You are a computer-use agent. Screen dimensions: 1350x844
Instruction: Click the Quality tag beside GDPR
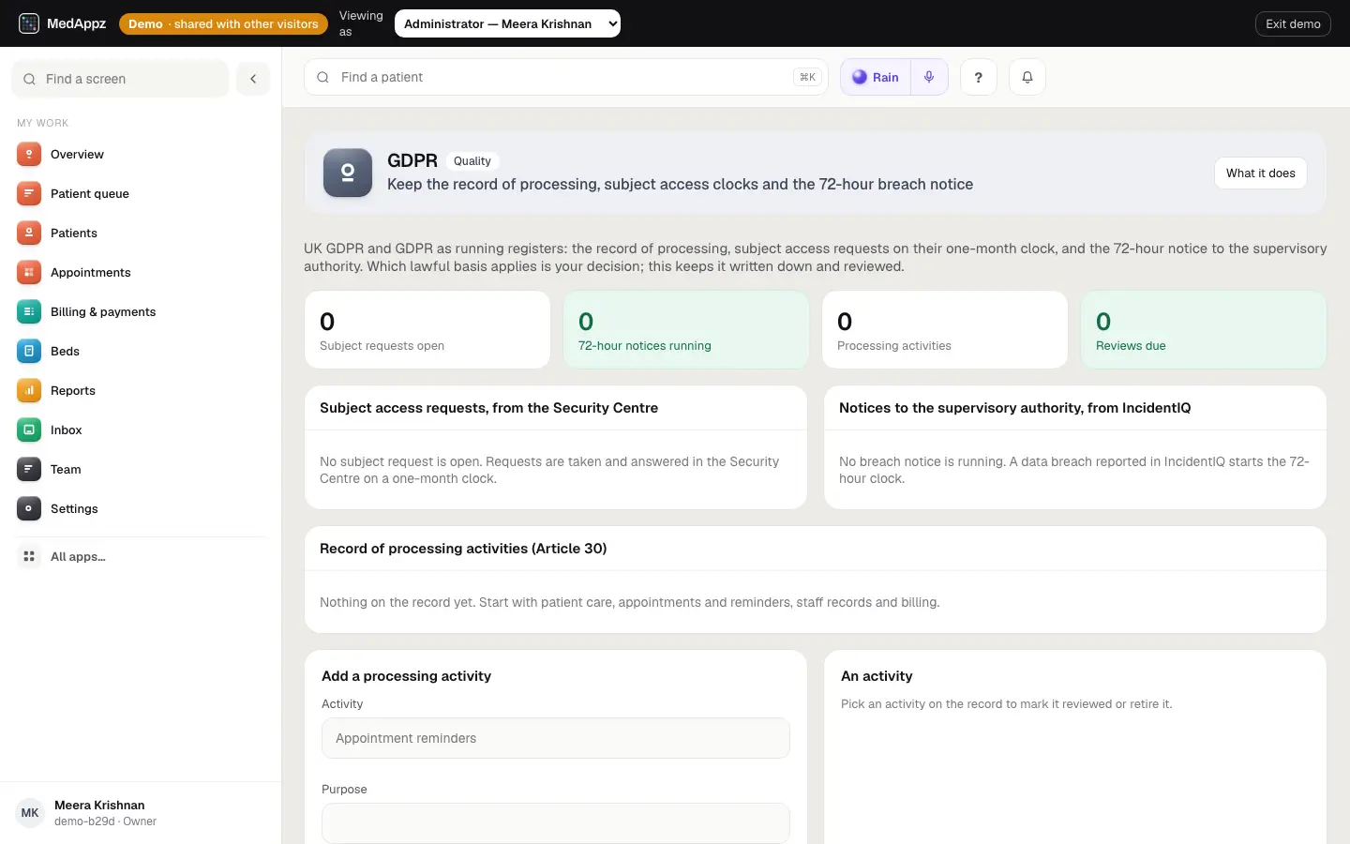pos(472,161)
